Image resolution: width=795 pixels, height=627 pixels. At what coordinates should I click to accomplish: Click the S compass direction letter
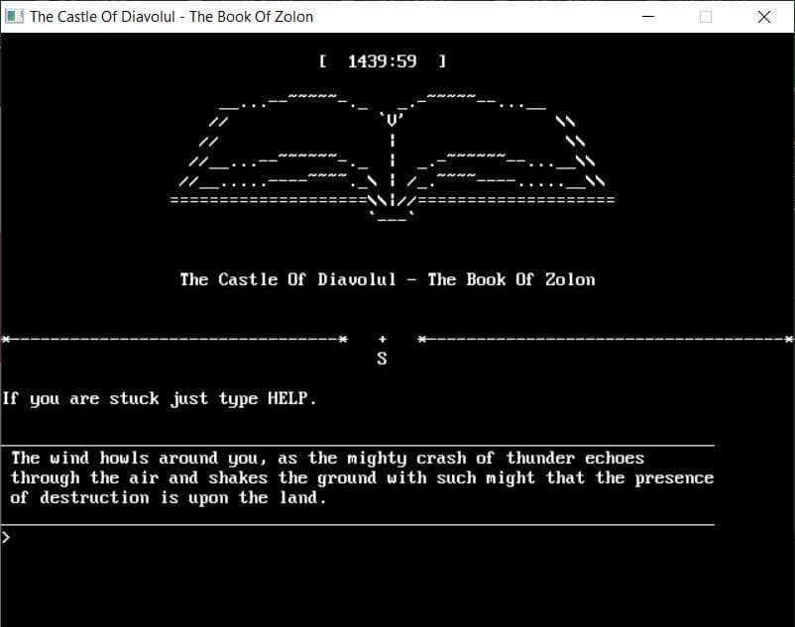(383, 359)
